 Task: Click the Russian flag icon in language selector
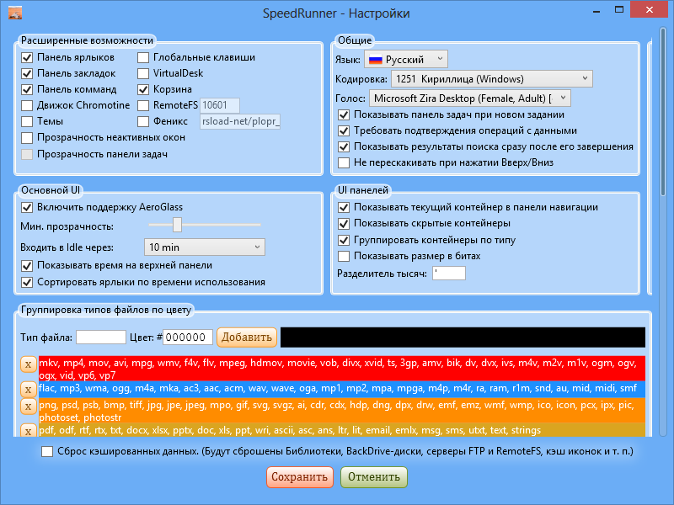click(x=375, y=60)
